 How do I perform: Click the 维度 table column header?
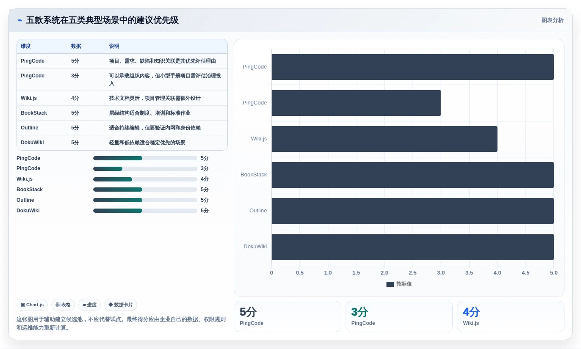tap(26, 47)
